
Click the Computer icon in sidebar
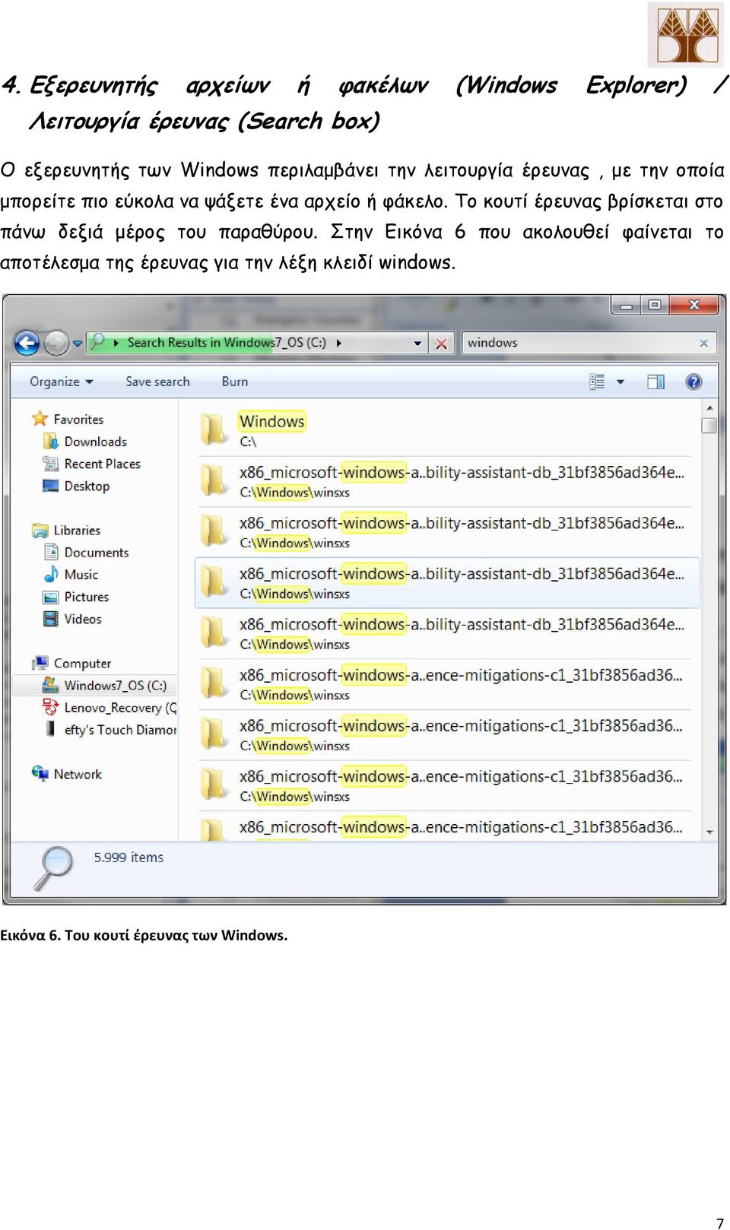coord(40,663)
